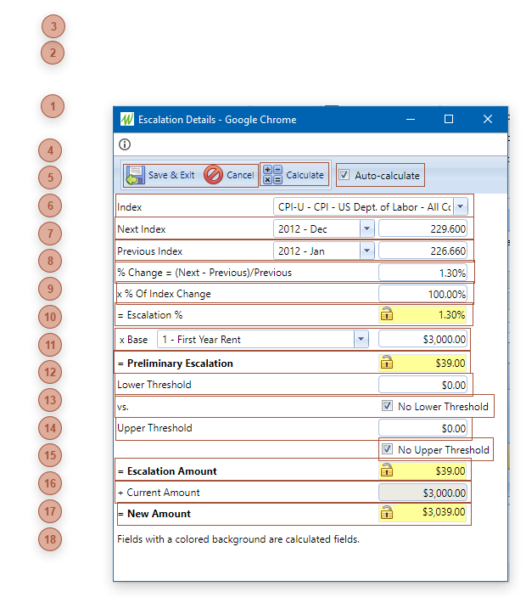Click the 'Index' row label
Image resolution: width=526 pixels, height=603 pixels.
(x=130, y=207)
